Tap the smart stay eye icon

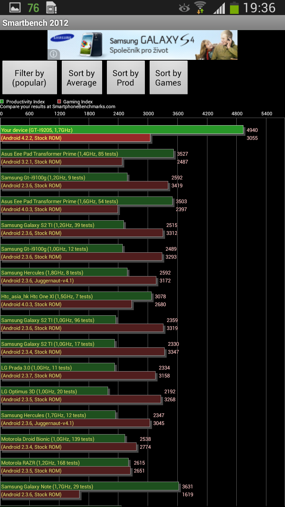(x=184, y=8)
